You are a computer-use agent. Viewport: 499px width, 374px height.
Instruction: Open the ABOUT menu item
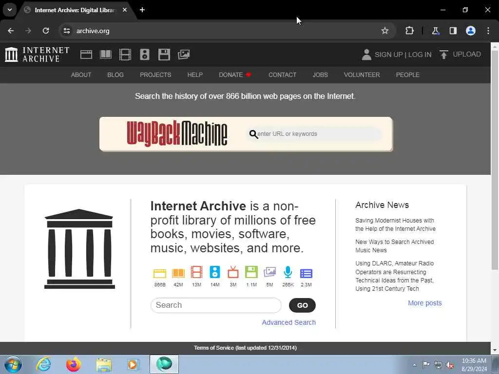(x=81, y=75)
